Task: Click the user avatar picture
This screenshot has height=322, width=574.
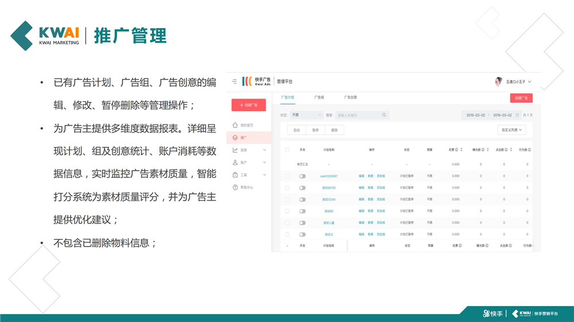Action: (498, 81)
